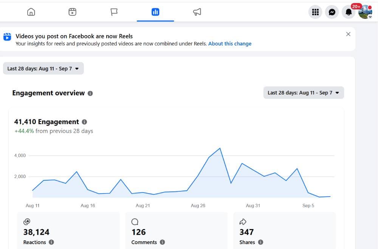Screen dimensions: 378x249
Task: Click the Videos you post banner headline
Action: tap(74, 36)
